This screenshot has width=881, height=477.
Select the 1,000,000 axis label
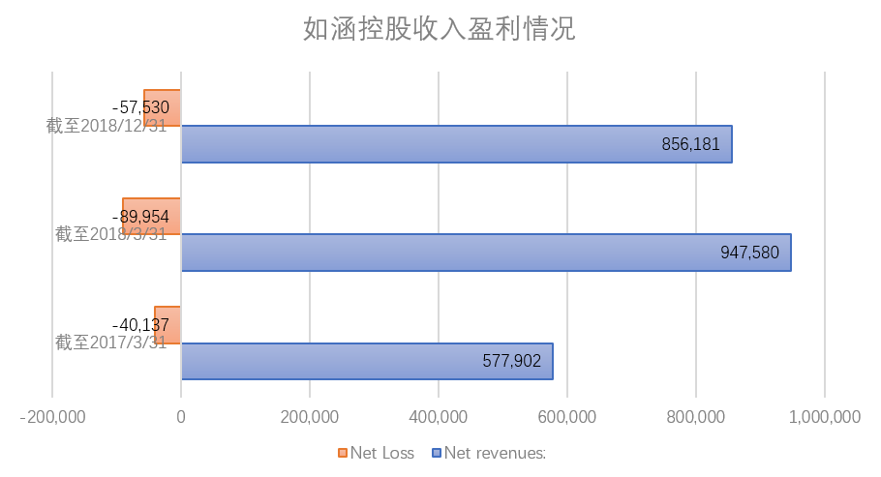tap(824, 417)
